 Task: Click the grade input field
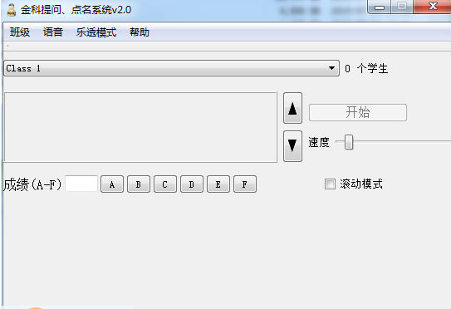point(81,184)
